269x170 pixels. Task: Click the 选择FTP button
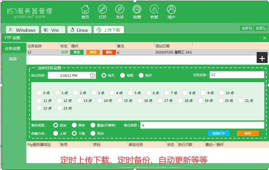[218, 133]
